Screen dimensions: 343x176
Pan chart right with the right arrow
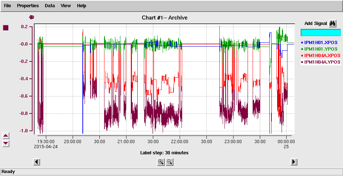(294, 162)
